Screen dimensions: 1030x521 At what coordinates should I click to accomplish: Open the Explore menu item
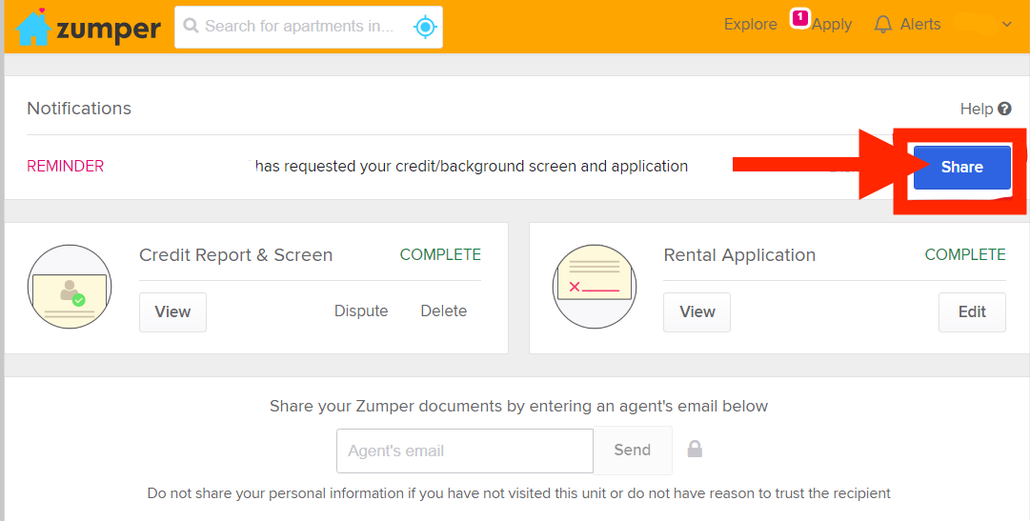pos(750,25)
